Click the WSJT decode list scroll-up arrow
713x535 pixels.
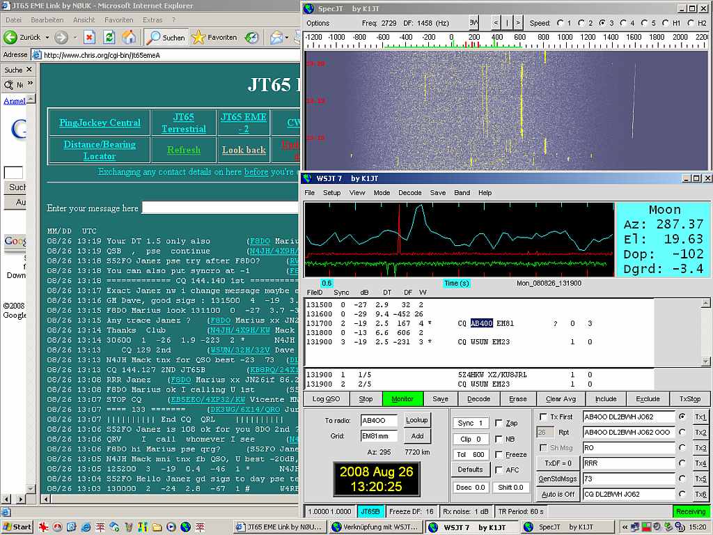click(x=706, y=303)
